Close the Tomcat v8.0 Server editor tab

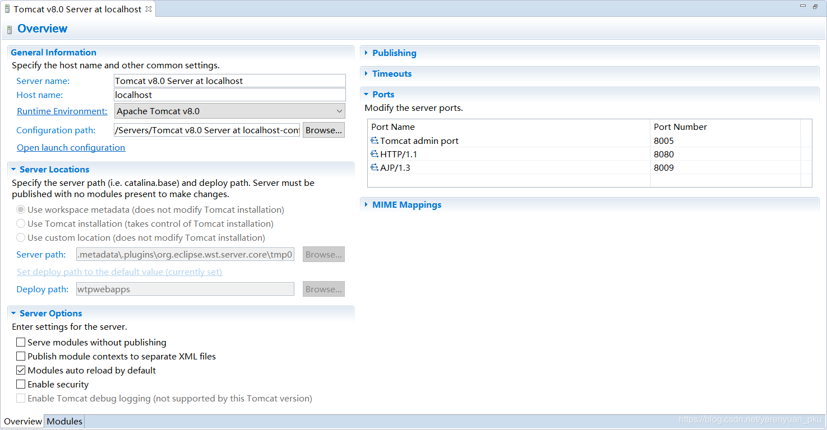coord(149,9)
